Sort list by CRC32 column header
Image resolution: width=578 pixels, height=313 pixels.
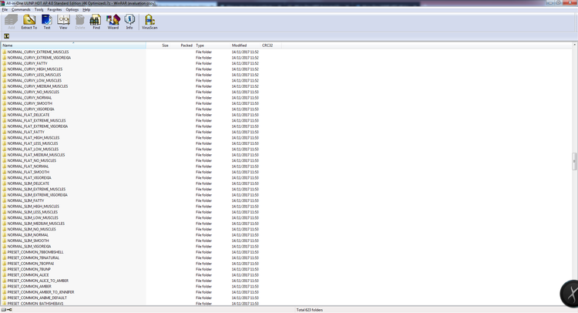[x=271, y=45]
